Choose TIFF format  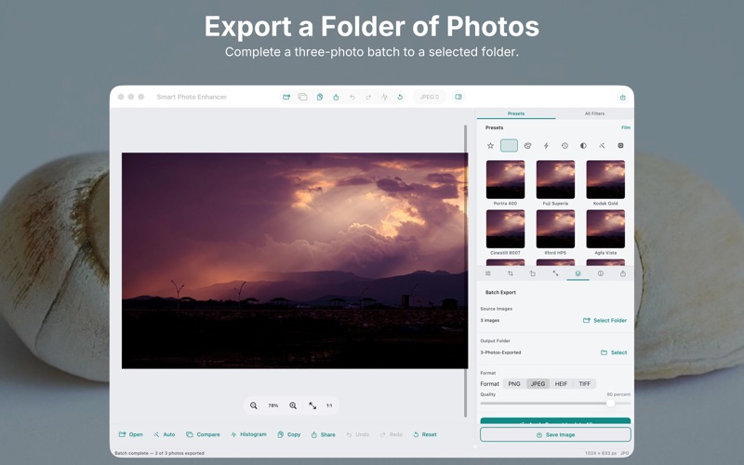tap(585, 384)
